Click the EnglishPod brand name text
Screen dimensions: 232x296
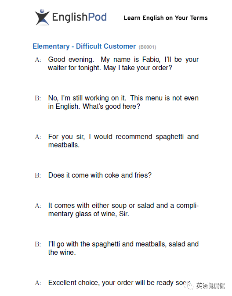pos(79,17)
